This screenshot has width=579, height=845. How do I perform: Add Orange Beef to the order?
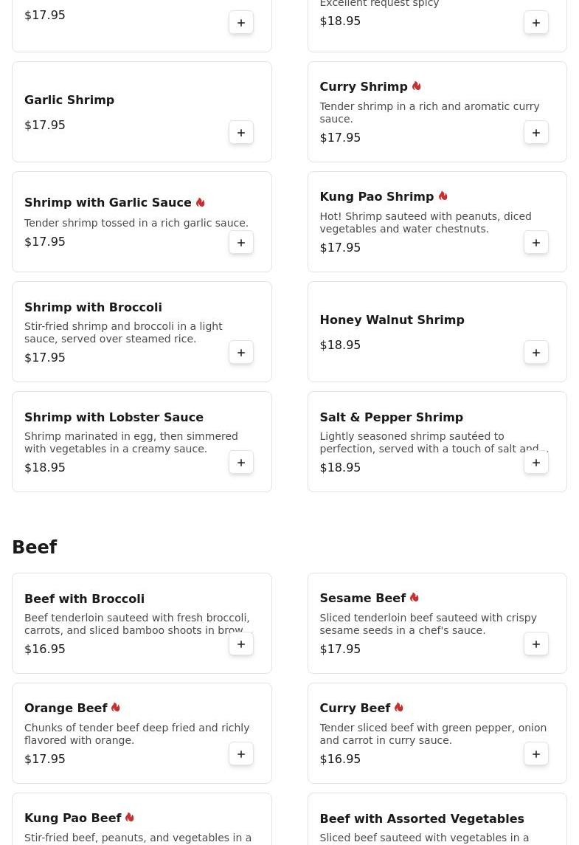click(x=240, y=754)
